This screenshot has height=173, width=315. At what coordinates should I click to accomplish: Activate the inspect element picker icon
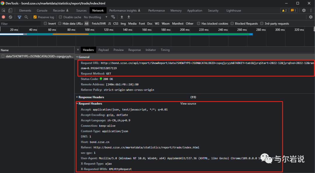(x=3, y=10)
